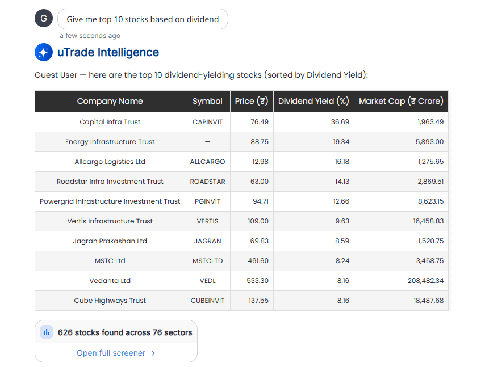Click the 8.24 dividend yield value

342,261
